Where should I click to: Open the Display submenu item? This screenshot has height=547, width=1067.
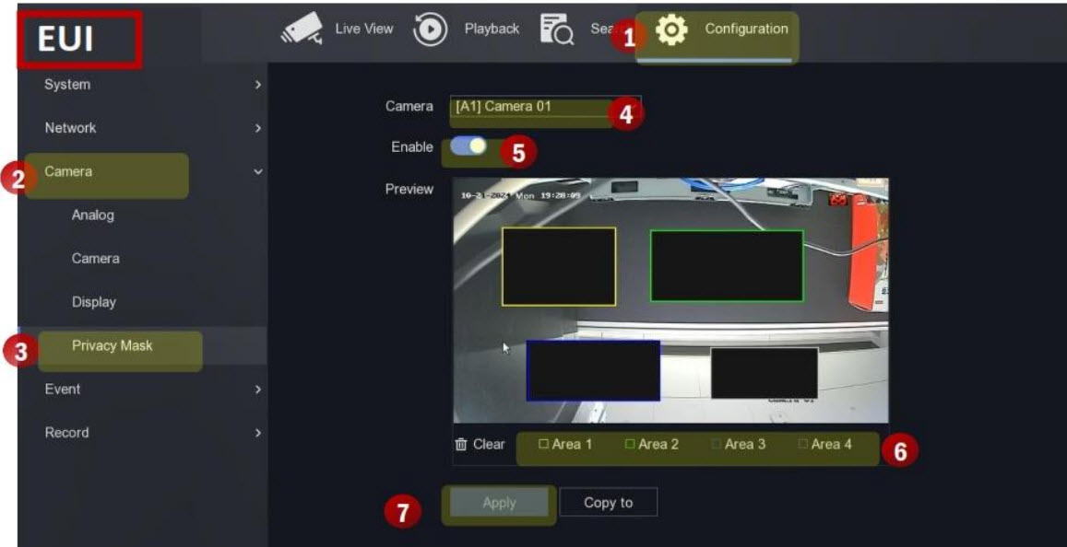click(x=93, y=302)
